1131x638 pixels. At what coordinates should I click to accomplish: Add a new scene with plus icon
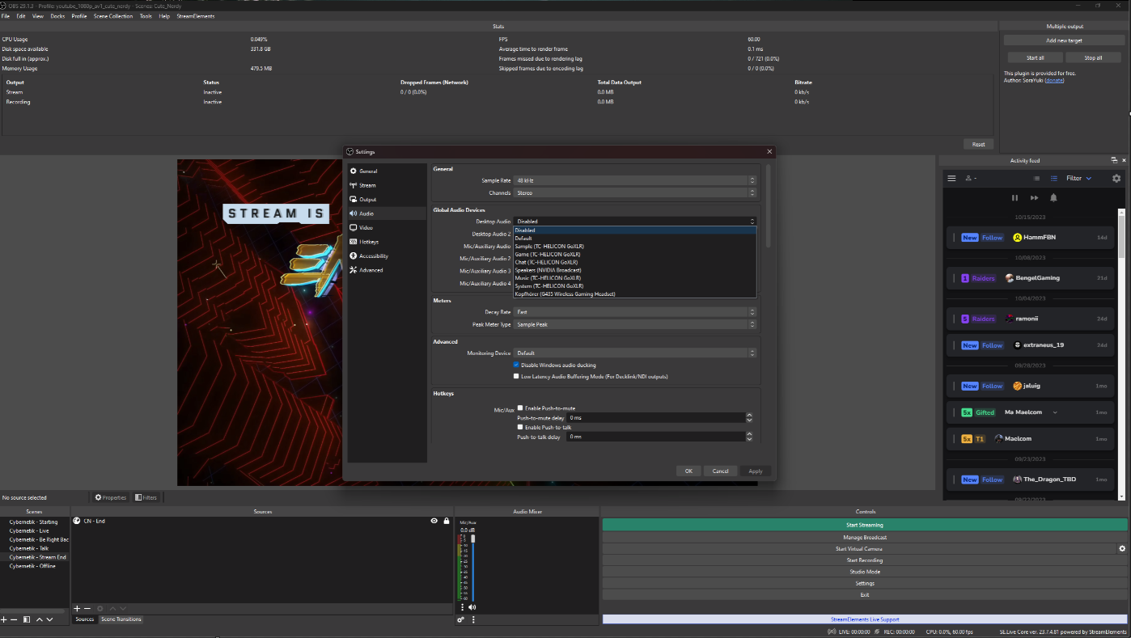click(4, 619)
